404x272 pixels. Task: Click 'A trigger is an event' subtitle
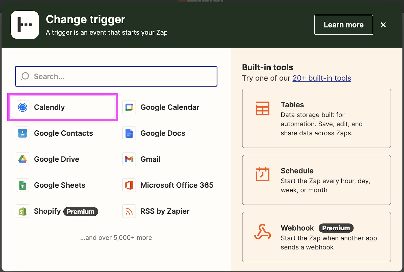[x=107, y=33]
